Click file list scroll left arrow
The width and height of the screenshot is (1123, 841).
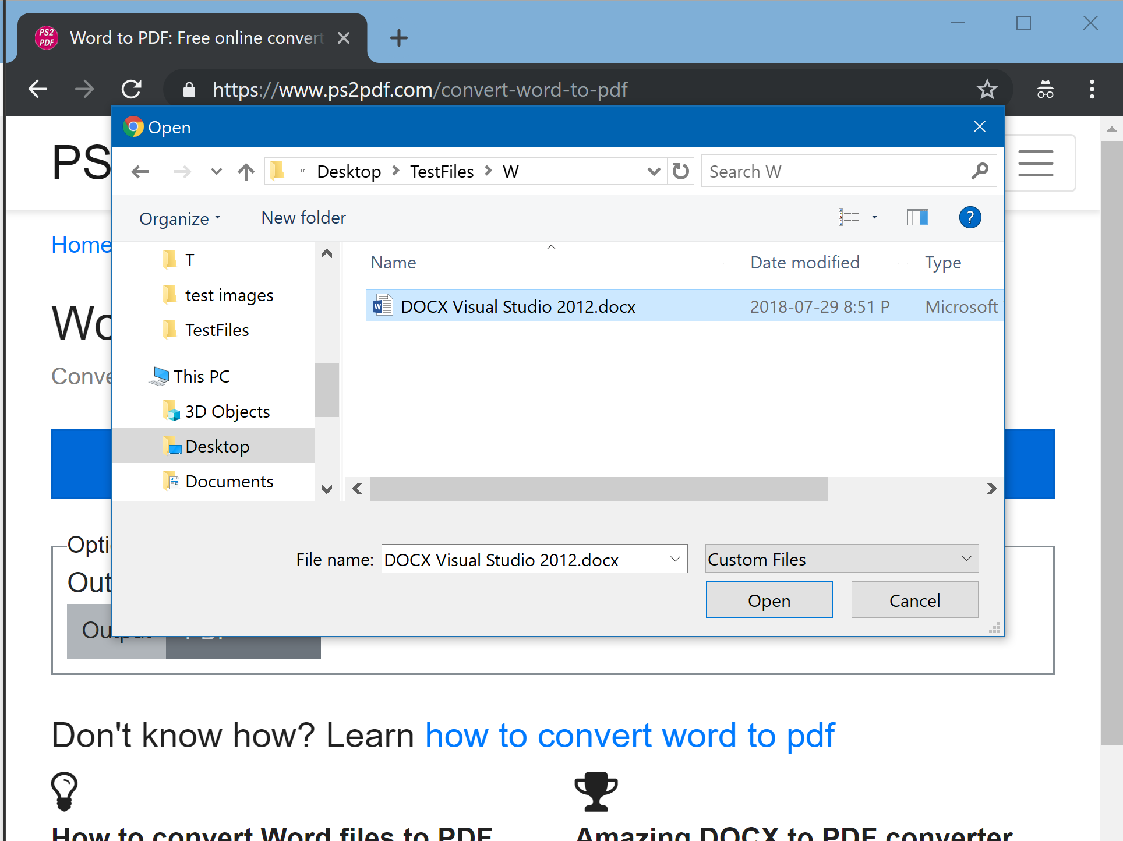tap(357, 489)
